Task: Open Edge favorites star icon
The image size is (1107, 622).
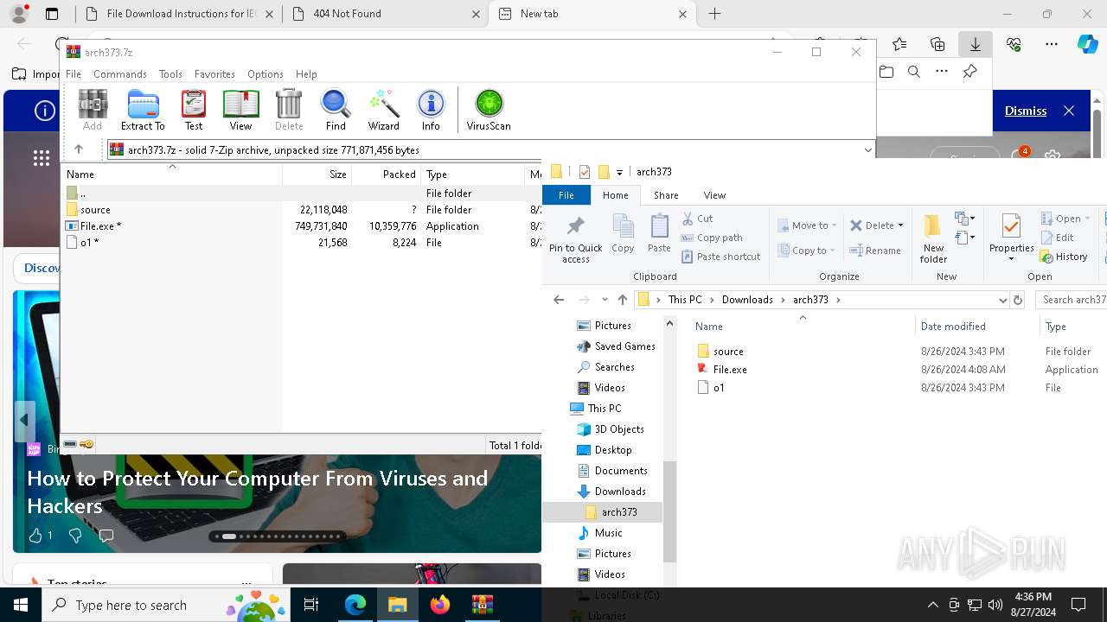Action: tap(899, 44)
